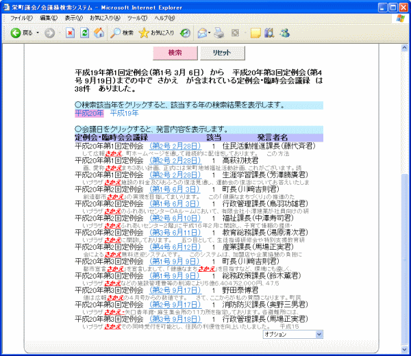Select the 平成20年 year link

tap(89, 114)
